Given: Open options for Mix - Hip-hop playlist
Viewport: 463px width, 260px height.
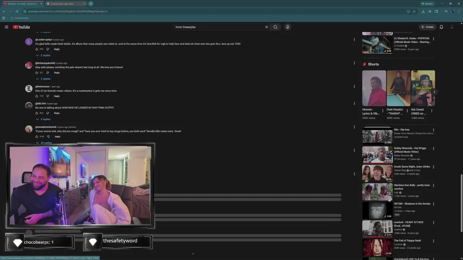Looking at the screenshot, I should (433, 130).
